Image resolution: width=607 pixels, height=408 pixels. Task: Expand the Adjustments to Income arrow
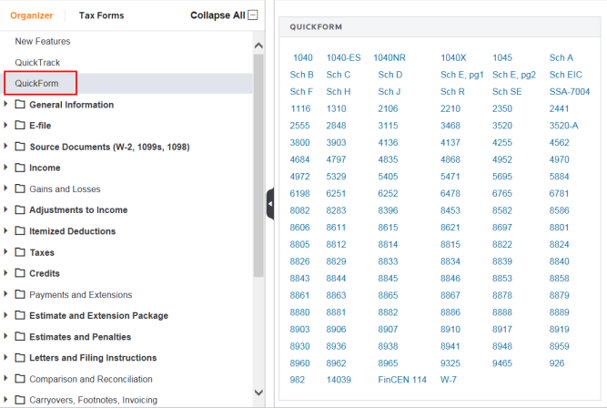[x=7, y=210]
